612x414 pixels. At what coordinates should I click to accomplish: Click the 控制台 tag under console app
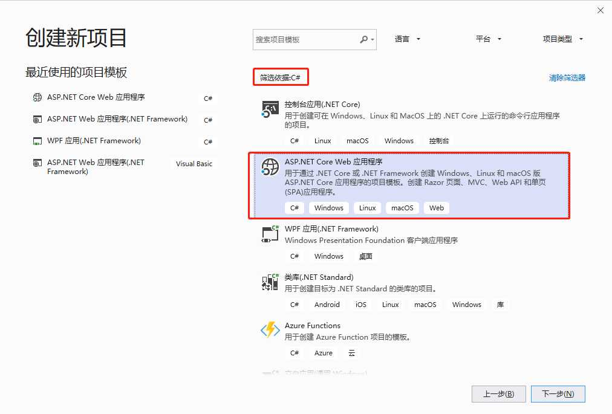coord(438,141)
